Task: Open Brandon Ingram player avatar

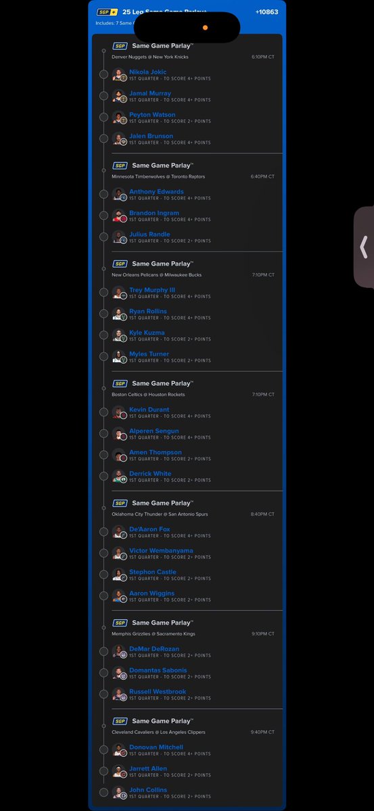Action: tap(119, 216)
